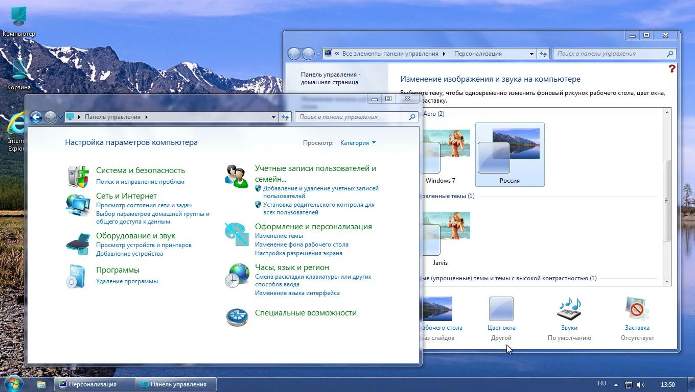Open help in the Personalization window

click(672, 68)
